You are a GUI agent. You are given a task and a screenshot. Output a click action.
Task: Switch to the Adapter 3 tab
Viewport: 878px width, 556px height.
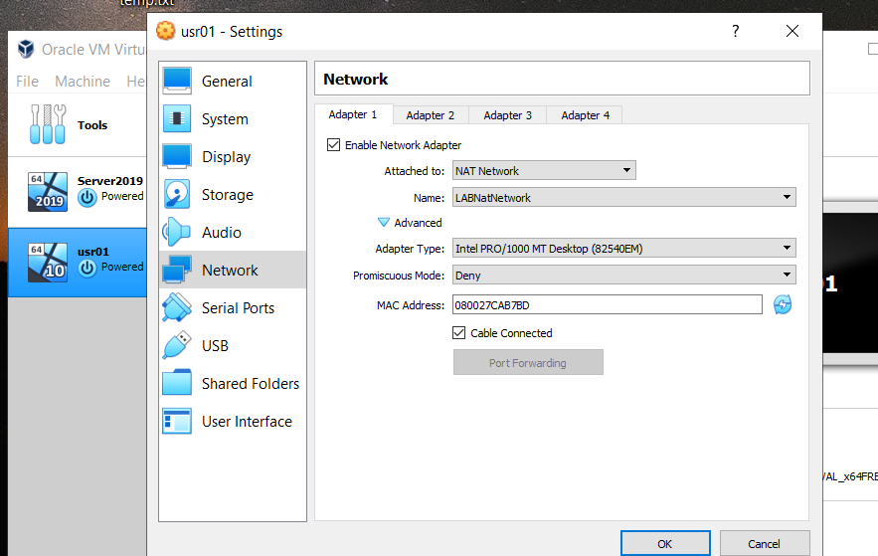click(507, 114)
